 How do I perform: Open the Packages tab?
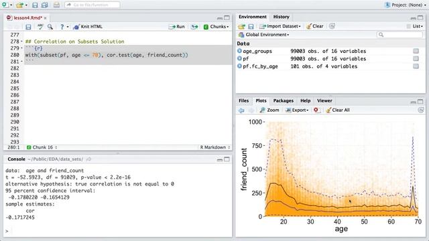[x=283, y=101]
